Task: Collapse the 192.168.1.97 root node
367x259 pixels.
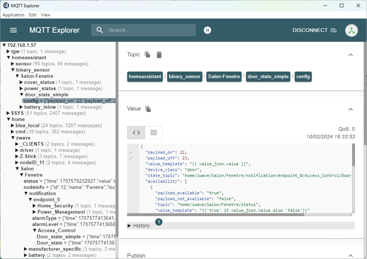Action: [4, 45]
